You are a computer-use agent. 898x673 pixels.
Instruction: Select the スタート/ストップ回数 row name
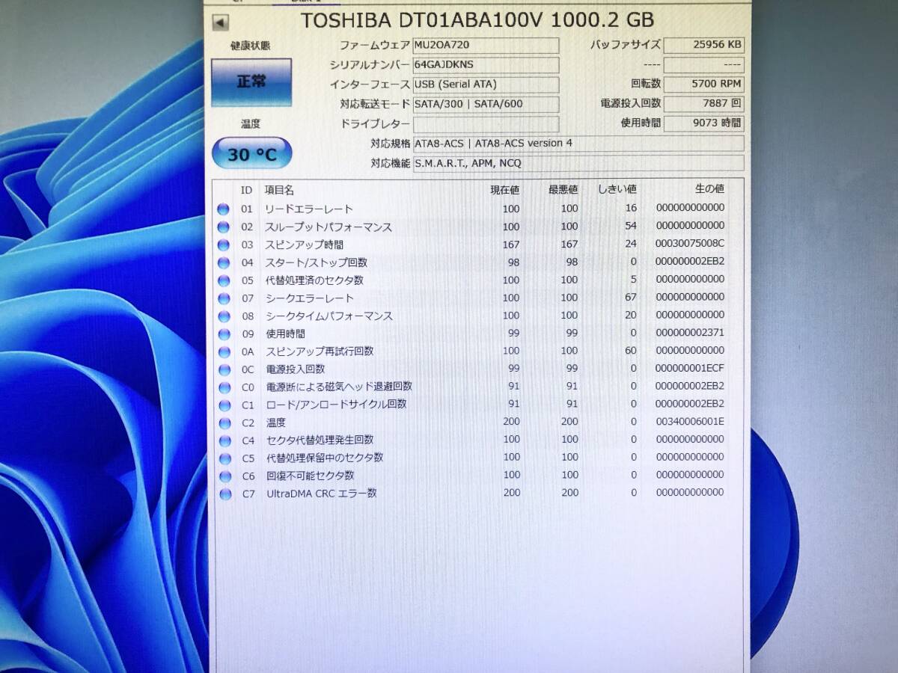point(316,262)
